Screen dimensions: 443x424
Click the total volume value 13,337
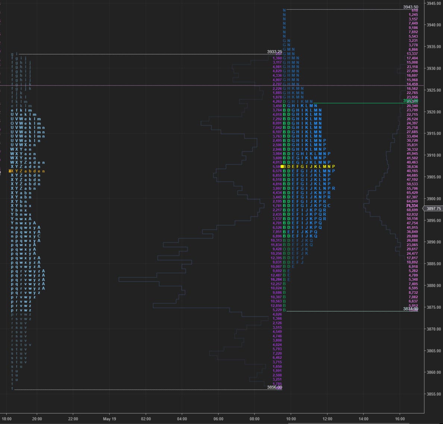point(412,54)
